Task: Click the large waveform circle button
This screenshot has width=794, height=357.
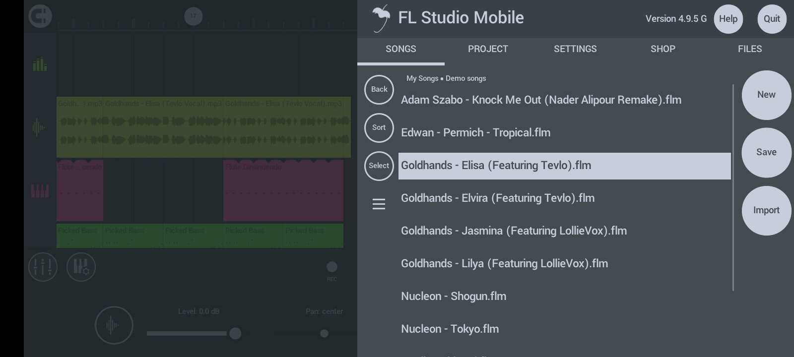Action: [114, 325]
